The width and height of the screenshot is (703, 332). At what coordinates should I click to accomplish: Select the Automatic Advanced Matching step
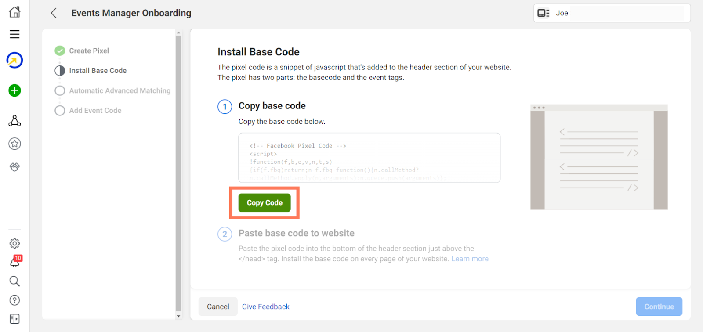point(120,91)
